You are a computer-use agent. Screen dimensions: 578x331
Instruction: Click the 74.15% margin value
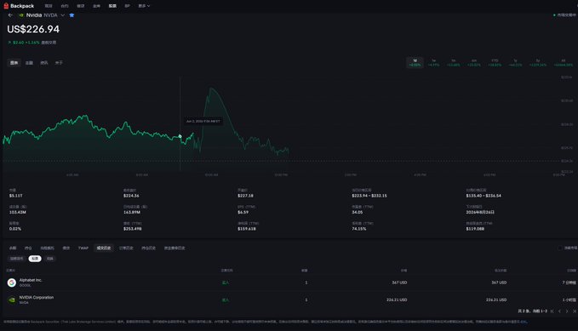359,229
